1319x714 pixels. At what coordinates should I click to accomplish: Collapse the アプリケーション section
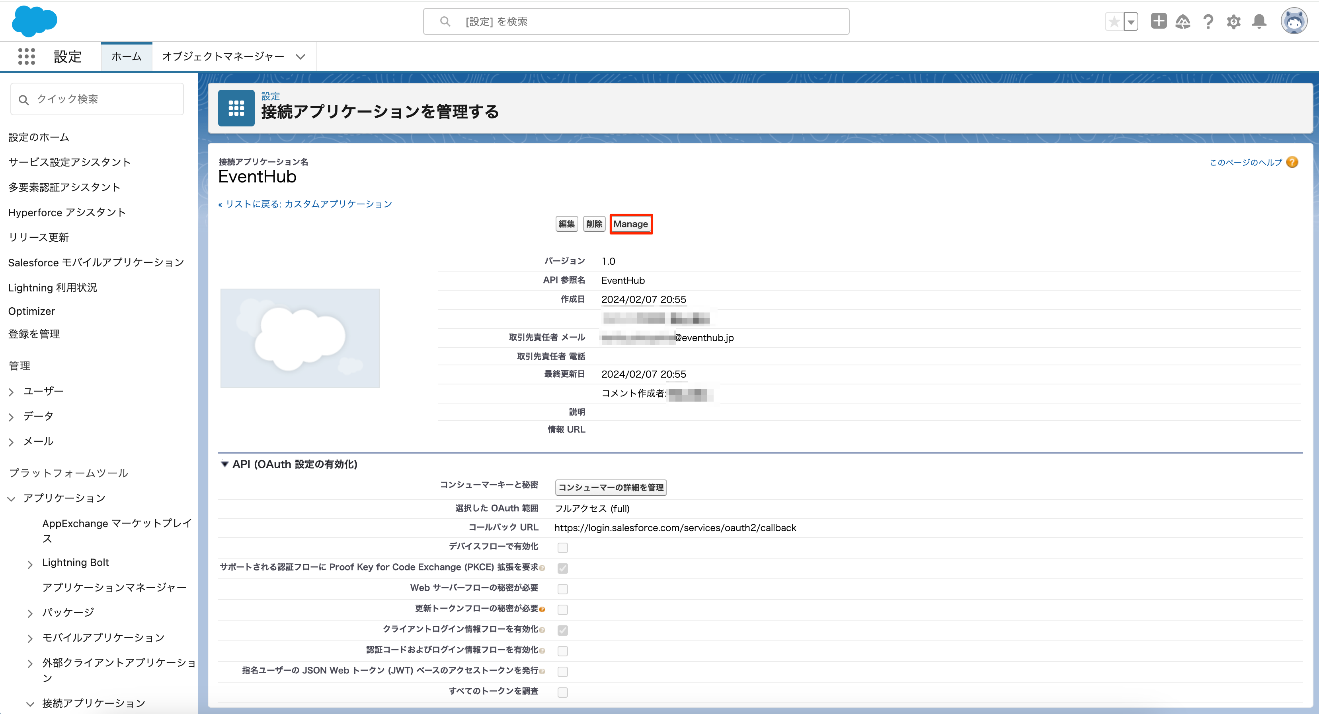[x=11, y=499]
